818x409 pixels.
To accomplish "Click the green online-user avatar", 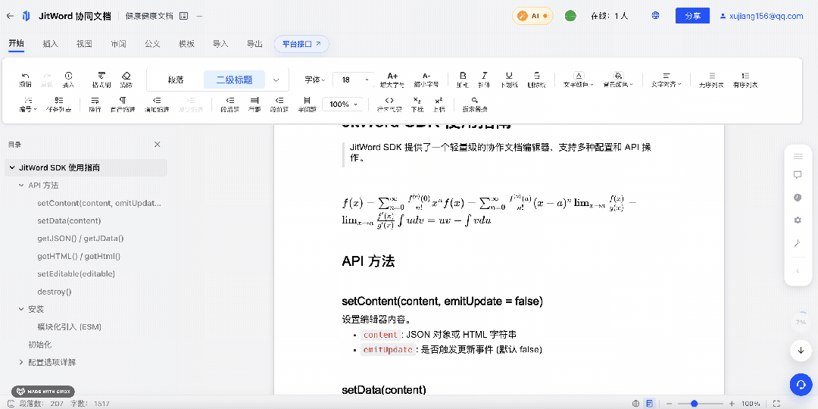I will tap(571, 16).
